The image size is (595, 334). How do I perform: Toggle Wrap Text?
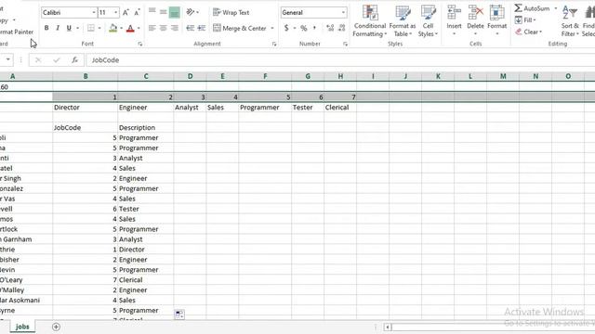point(231,12)
